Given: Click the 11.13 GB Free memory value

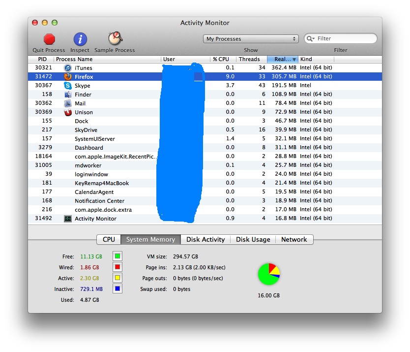Looking at the screenshot, I should [x=91, y=256].
